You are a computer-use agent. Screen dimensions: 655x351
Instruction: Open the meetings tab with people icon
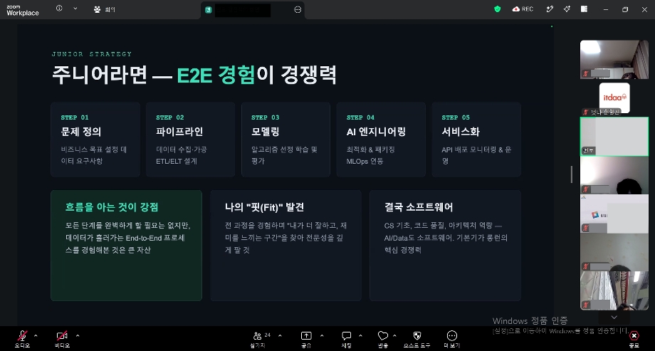(x=105, y=9)
